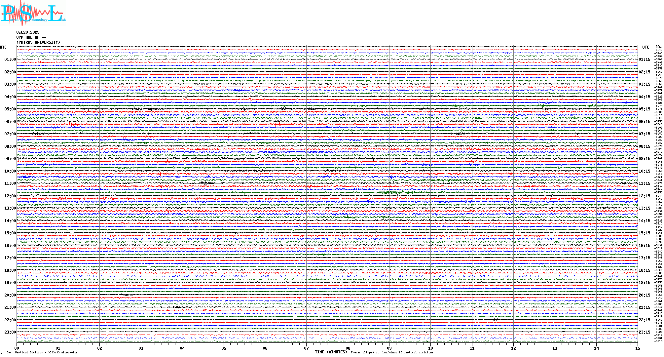Click the UPR HHE HP station label

point(31,37)
